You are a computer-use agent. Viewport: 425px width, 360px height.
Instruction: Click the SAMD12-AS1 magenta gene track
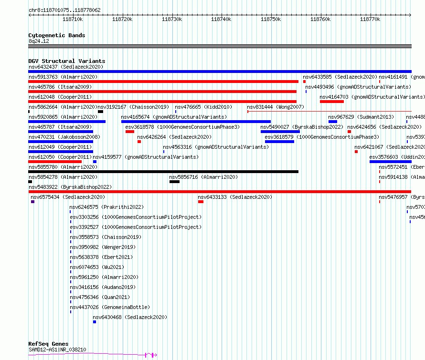[93, 354]
